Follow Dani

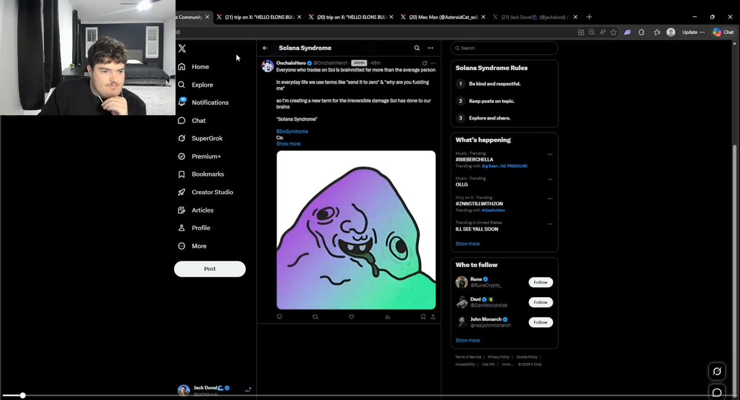click(x=541, y=303)
